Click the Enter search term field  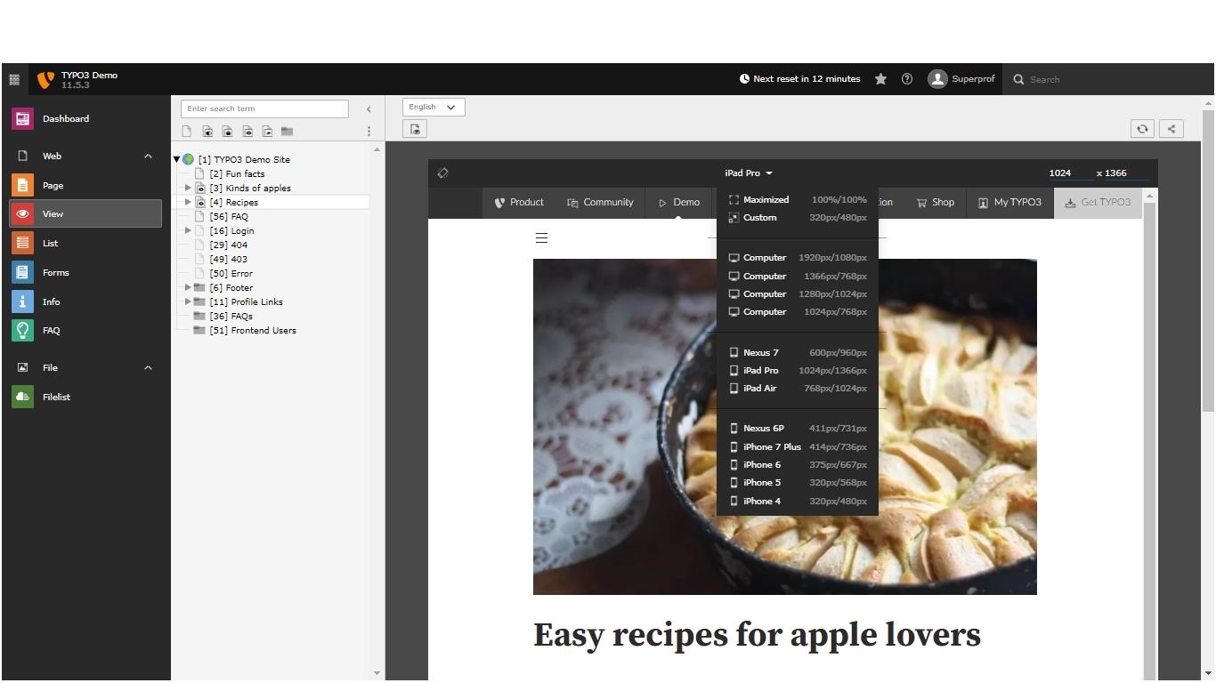[263, 108]
